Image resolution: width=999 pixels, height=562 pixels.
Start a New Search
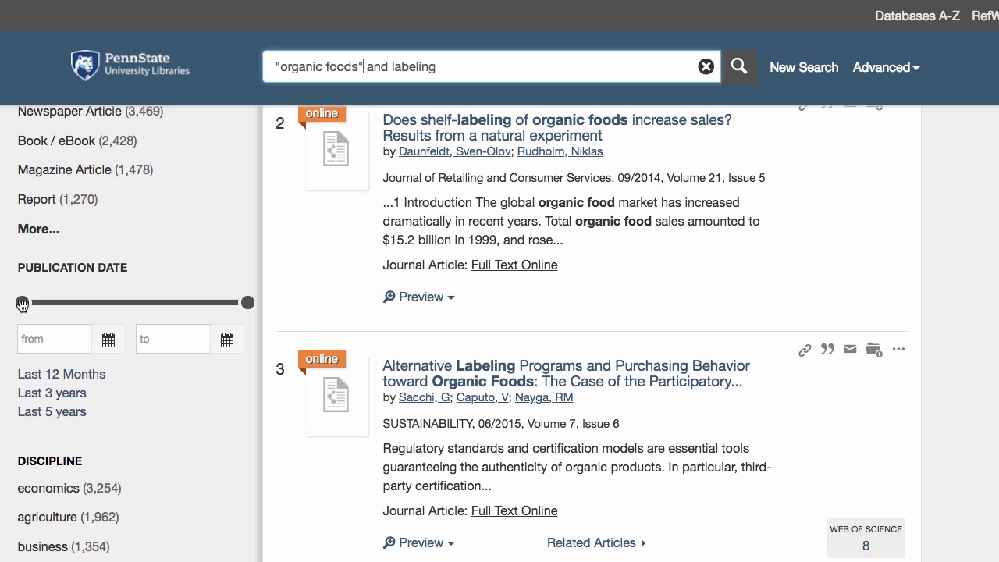tap(804, 67)
